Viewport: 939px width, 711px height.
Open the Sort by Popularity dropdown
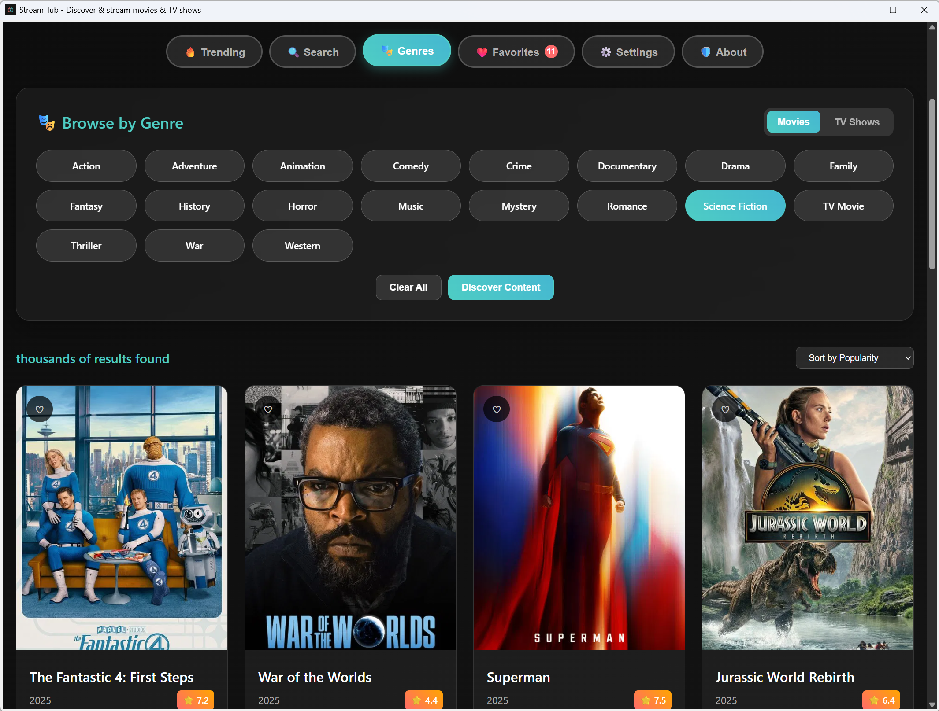click(x=854, y=358)
